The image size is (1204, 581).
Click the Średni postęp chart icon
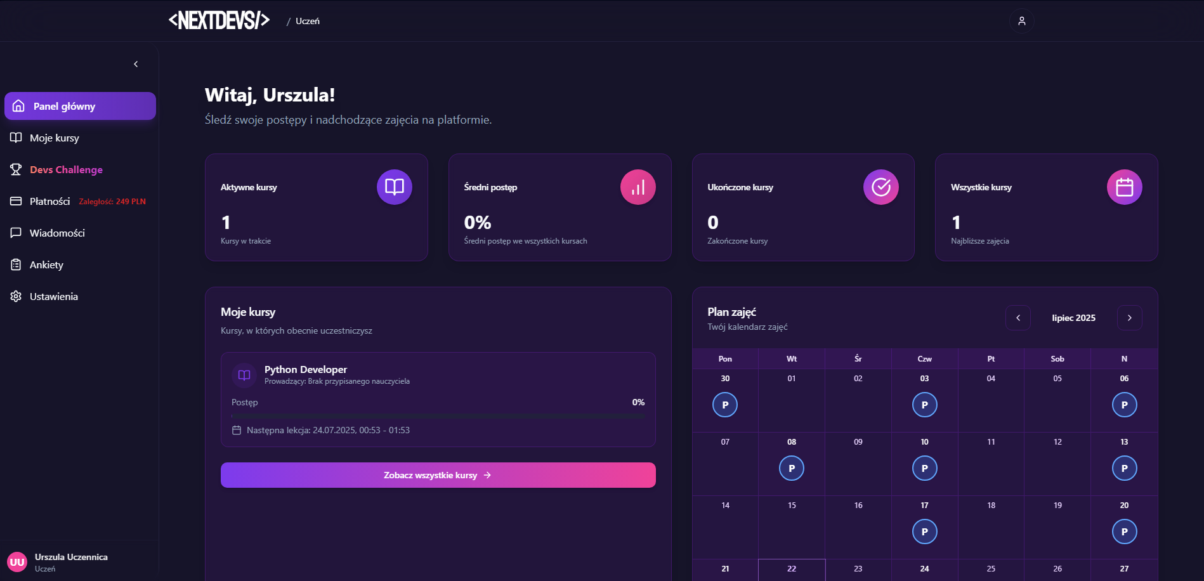[638, 187]
